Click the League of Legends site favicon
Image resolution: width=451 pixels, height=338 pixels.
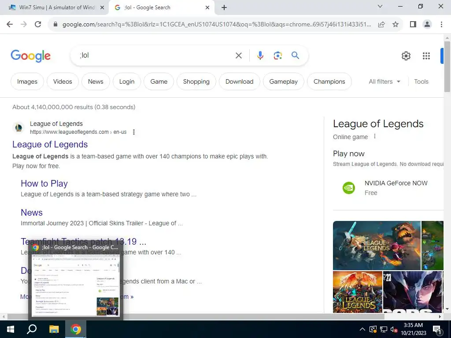(x=18, y=127)
